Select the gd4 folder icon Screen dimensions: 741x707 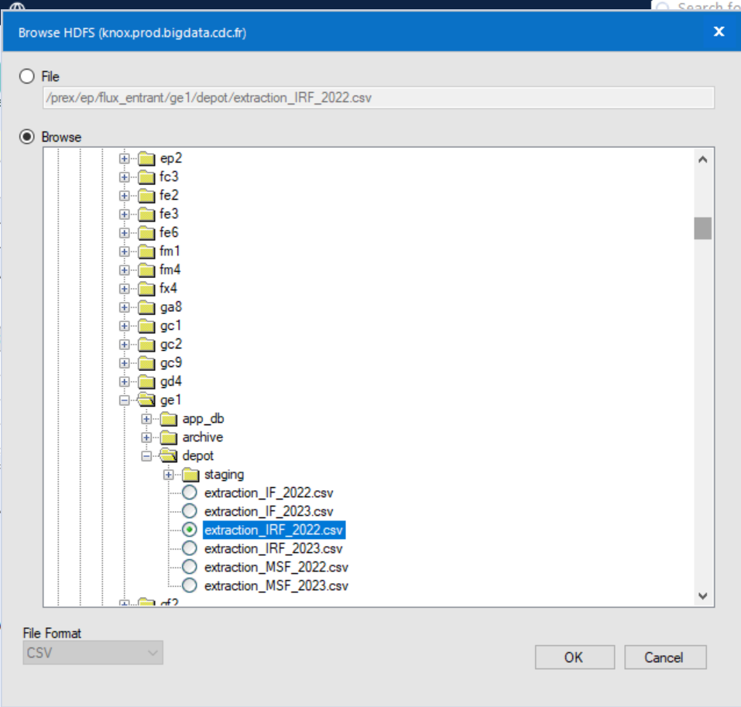[x=148, y=381]
